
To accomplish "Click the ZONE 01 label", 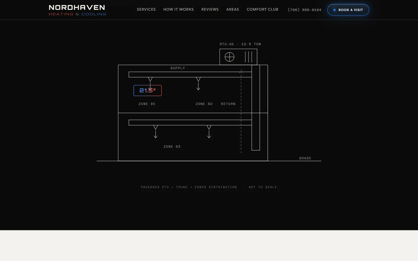I will [x=147, y=104].
